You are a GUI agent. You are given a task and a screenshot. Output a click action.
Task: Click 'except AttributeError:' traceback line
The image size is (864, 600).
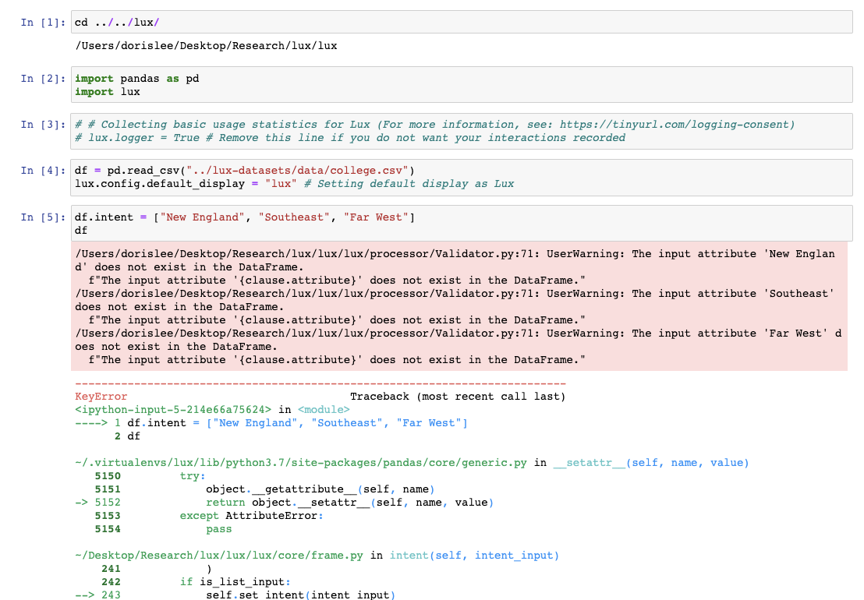pos(251,516)
